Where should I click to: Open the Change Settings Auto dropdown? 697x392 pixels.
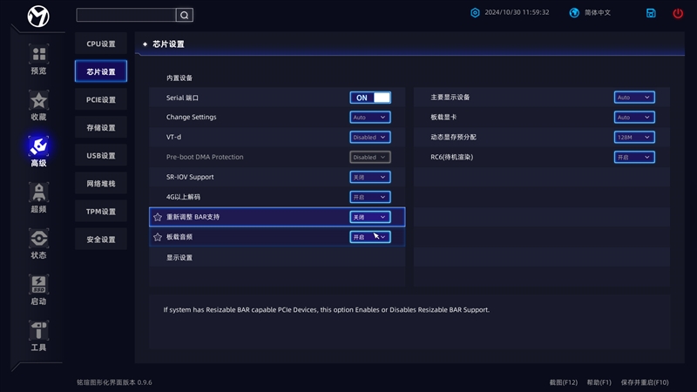click(x=370, y=118)
